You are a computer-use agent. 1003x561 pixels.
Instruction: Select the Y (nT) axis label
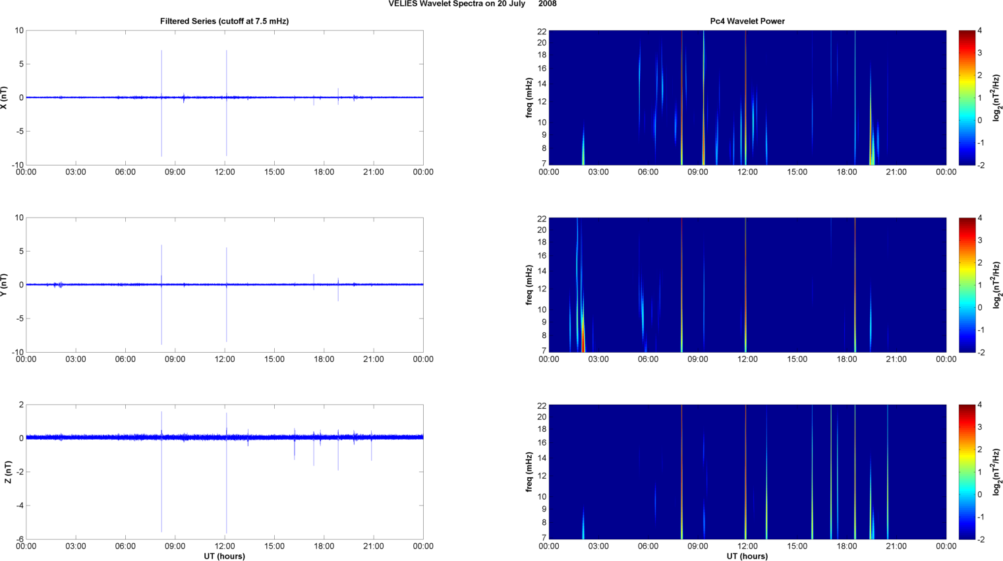[x=5, y=285]
